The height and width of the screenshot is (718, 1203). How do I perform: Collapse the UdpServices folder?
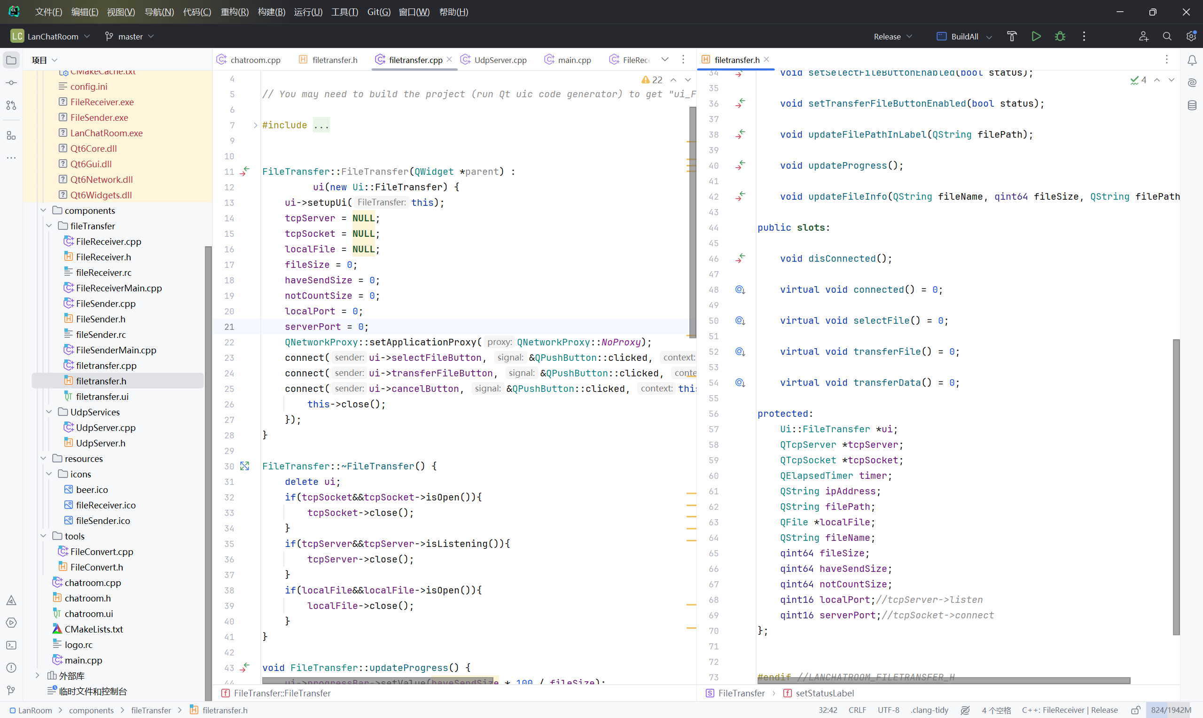tap(49, 412)
